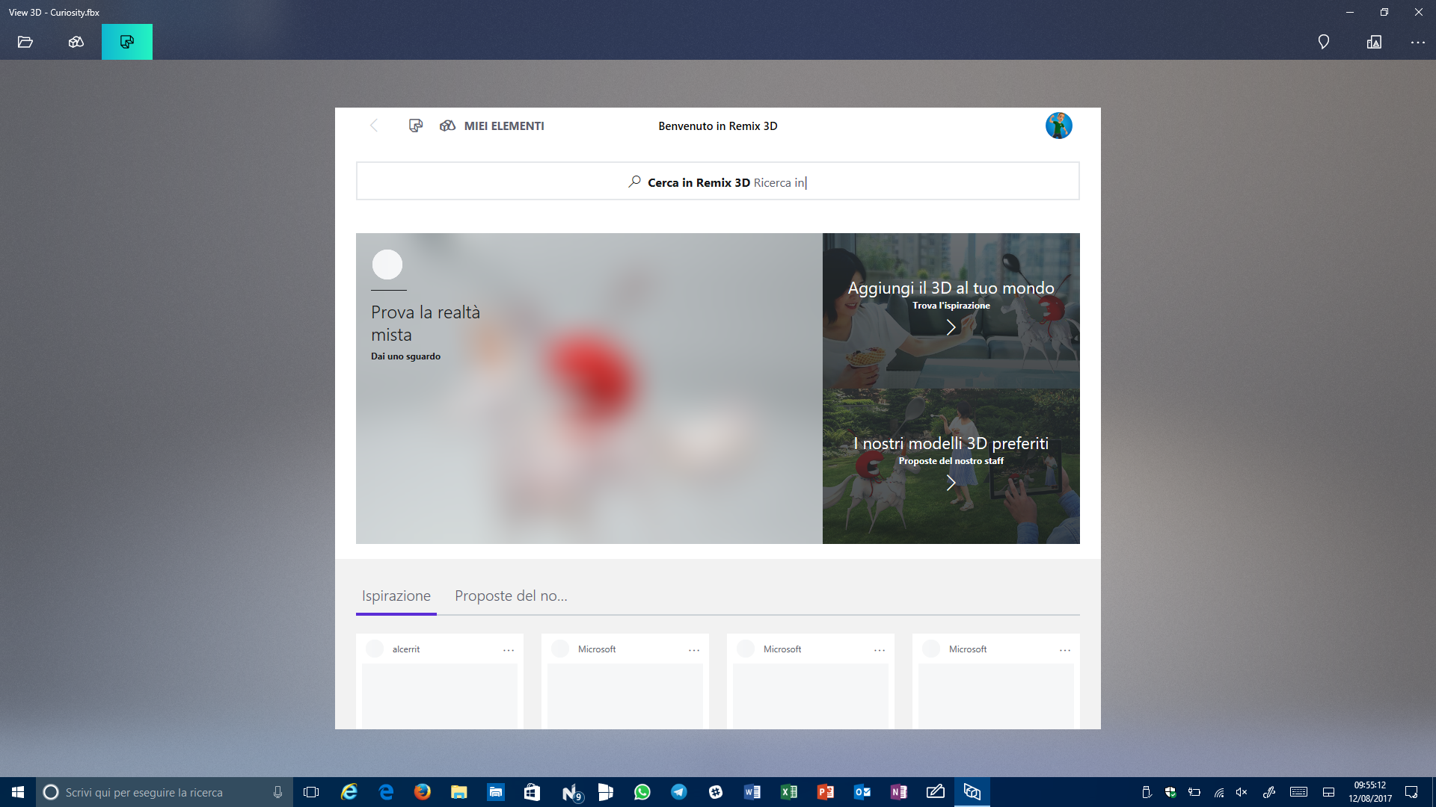This screenshot has width=1436, height=807.
Task: Click the View 3D taskbar icon
Action: tap(972, 792)
